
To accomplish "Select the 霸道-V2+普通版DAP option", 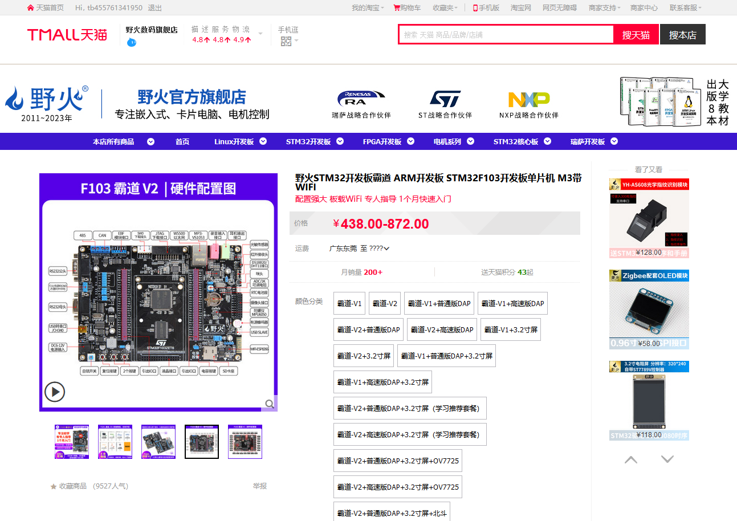I will click(x=369, y=329).
